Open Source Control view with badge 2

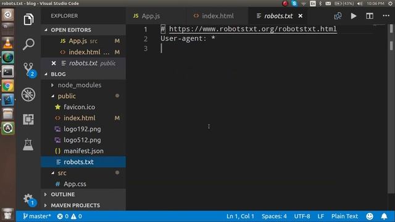pos(29,70)
